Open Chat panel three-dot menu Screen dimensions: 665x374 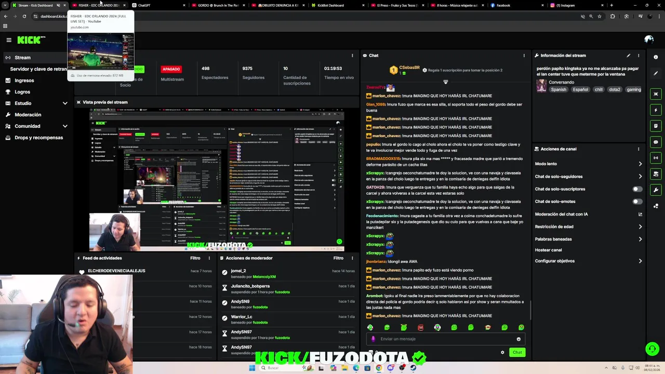pyautogui.click(x=524, y=56)
